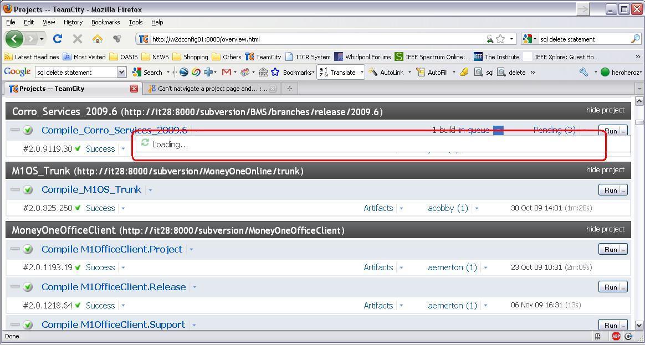Open the File menu
This screenshot has width=645, height=345.
[11, 22]
